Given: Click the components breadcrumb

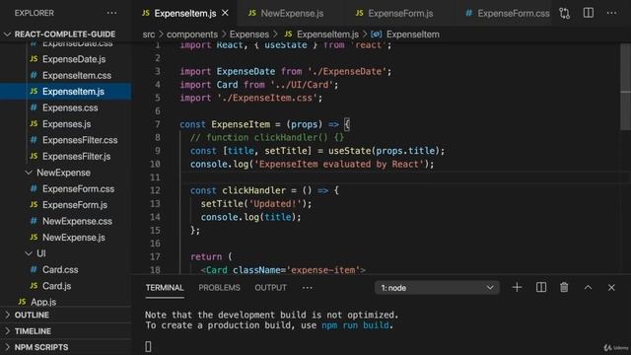Looking at the screenshot, I should 192,35.
